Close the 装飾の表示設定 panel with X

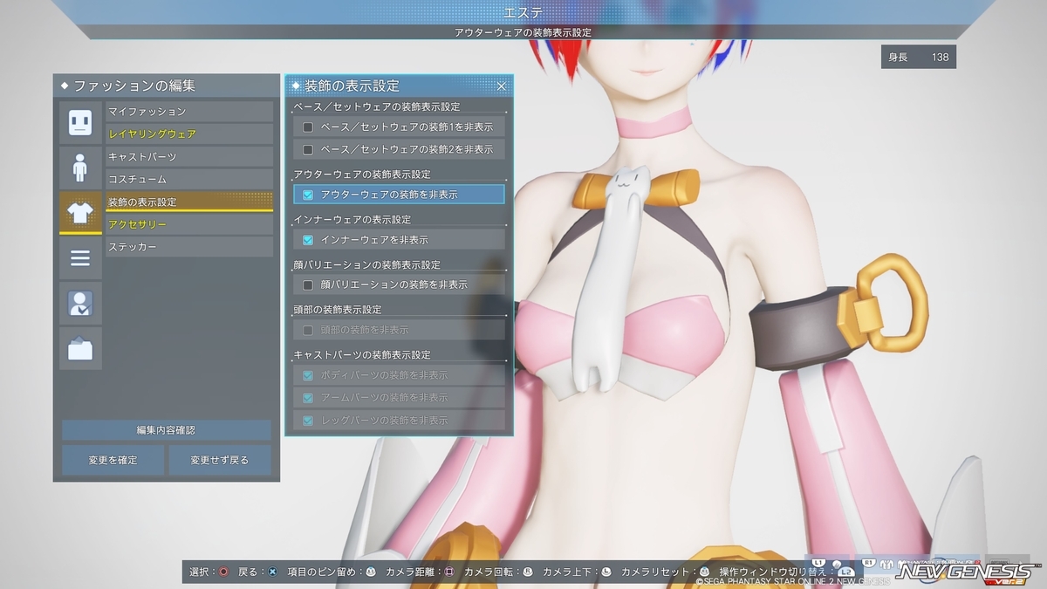tap(502, 86)
